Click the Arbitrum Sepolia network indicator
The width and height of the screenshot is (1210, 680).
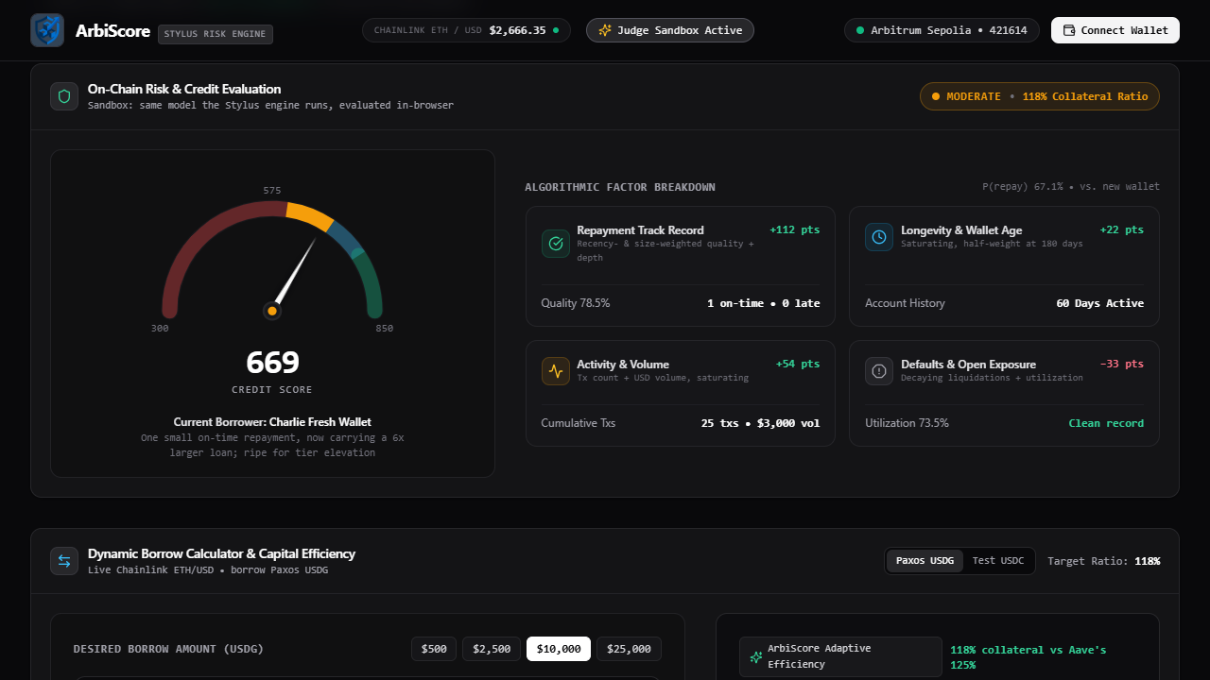[x=942, y=30]
